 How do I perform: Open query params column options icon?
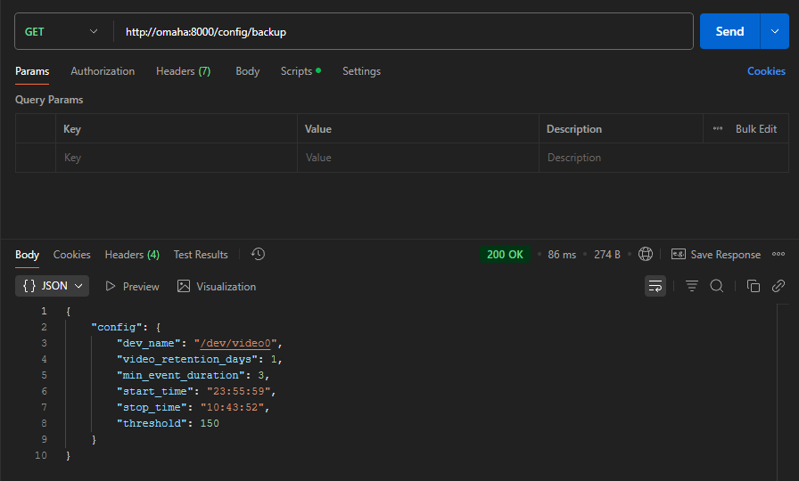click(718, 129)
